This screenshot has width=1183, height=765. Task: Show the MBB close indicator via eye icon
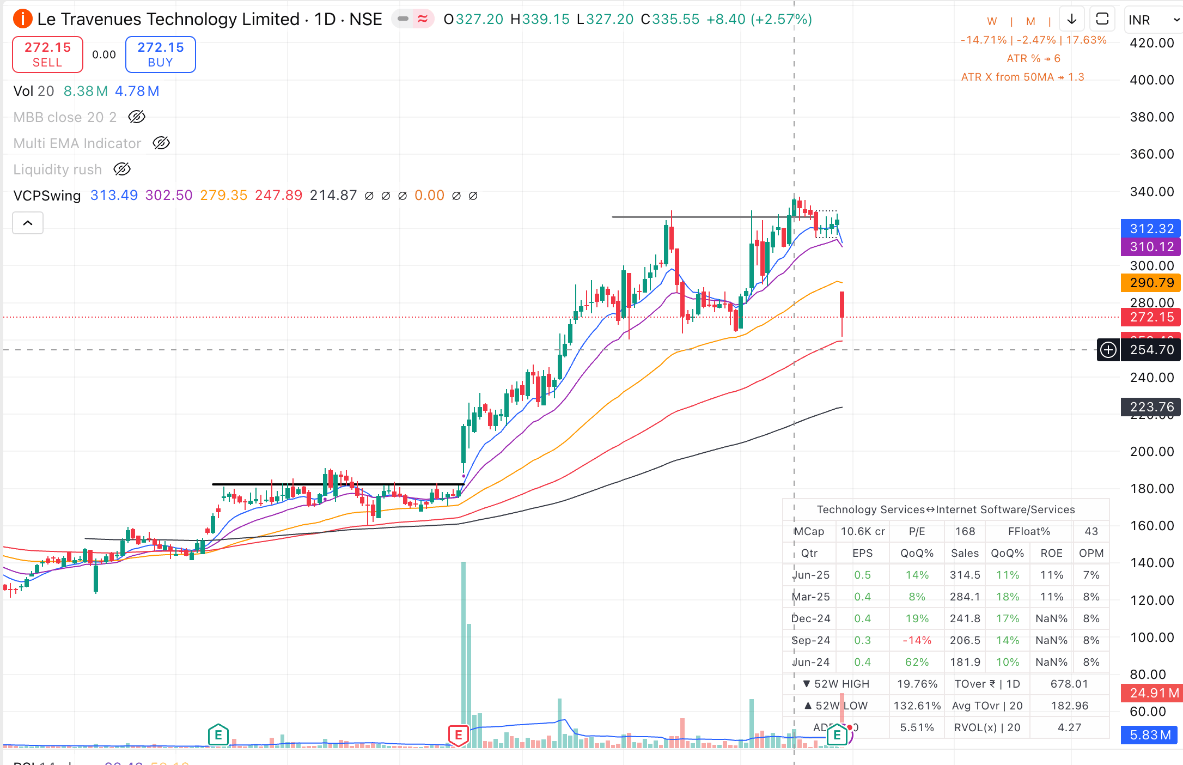(x=136, y=117)
